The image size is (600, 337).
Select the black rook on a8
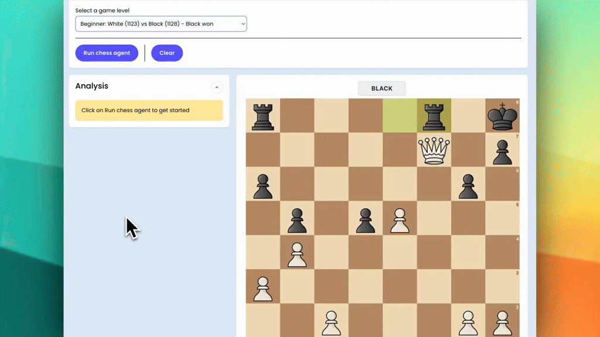click(x=263, y=116)
